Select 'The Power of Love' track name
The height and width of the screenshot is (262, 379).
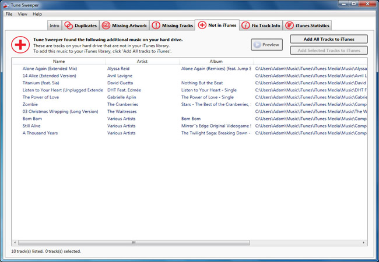[x=41, y=97]
